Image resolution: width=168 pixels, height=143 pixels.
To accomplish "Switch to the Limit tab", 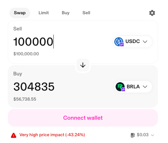I will click(x=44, y=13).
